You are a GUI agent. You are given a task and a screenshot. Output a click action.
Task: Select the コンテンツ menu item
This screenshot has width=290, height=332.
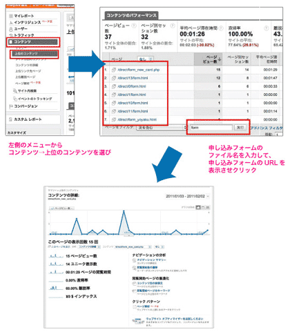33,42
